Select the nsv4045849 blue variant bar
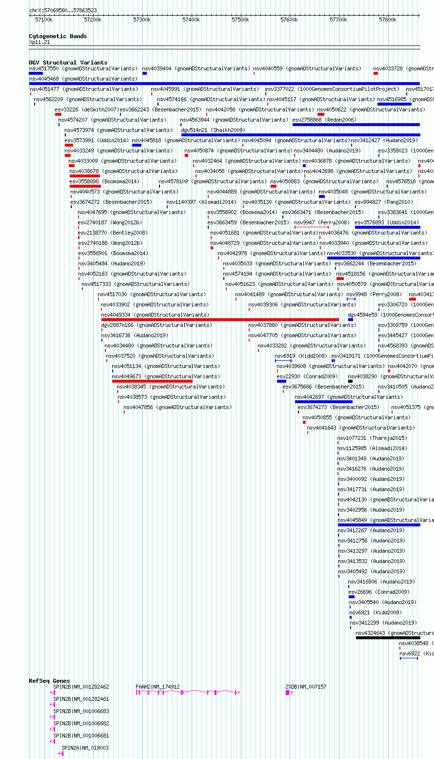This screenshot has width=434, height=759. 379,525
